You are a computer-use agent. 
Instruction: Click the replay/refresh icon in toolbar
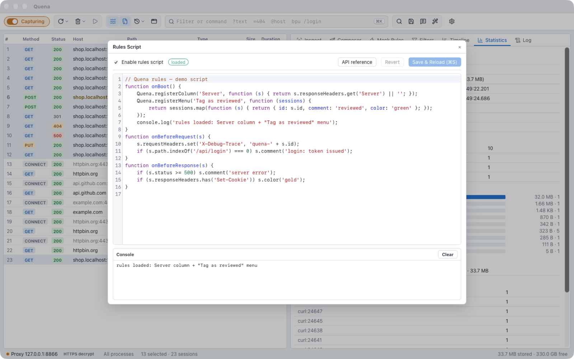coord(61,22)
